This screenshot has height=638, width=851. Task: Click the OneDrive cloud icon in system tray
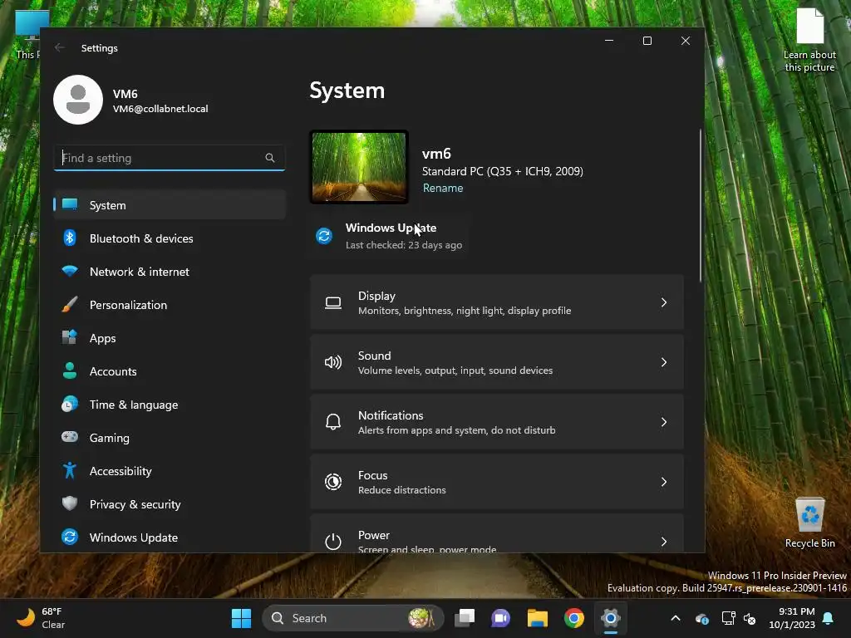point(701,618)
